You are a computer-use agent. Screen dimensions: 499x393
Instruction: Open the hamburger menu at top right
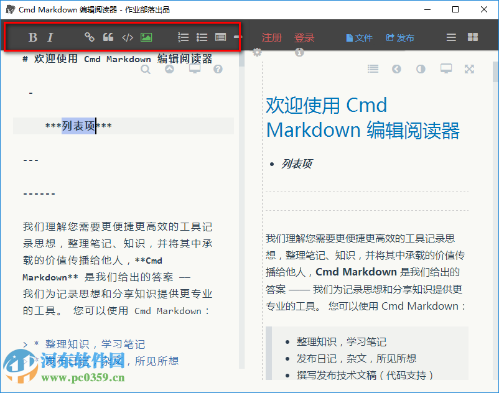[x=450, y=37]
